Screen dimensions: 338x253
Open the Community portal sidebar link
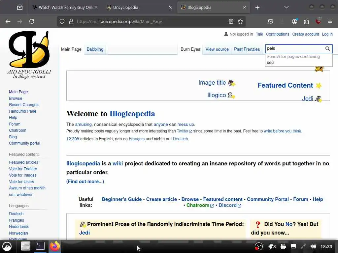(x=24, y=143)
